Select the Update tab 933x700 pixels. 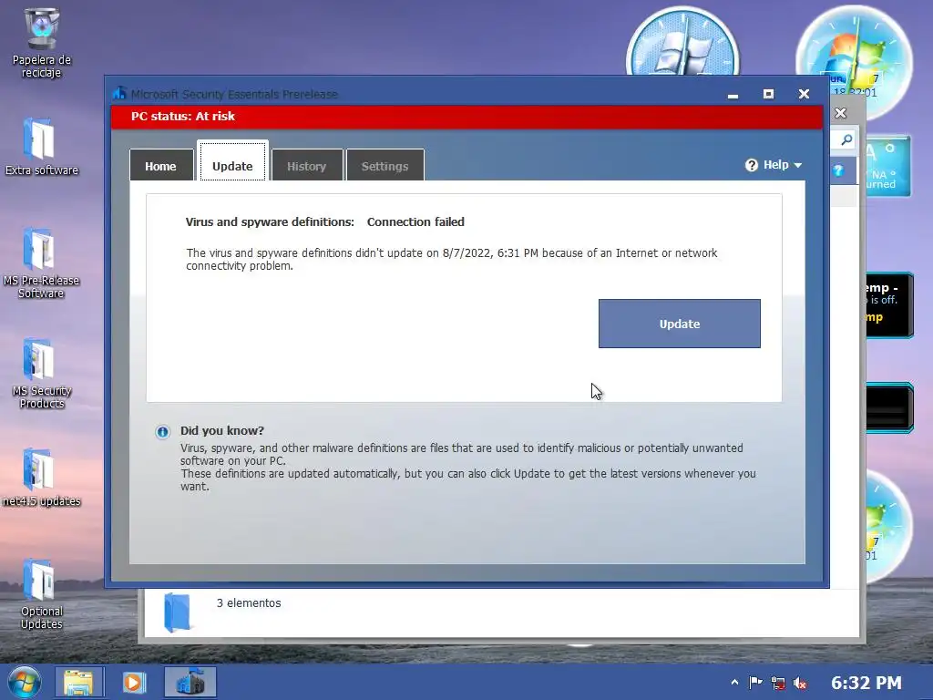[x=232, y=160]
